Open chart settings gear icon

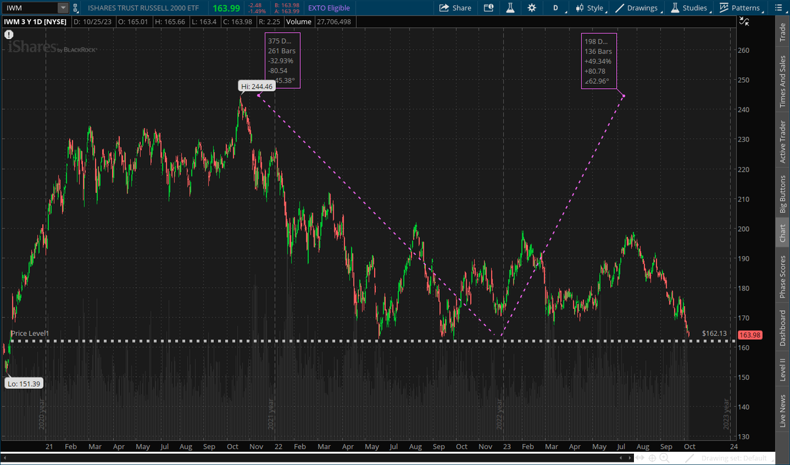tap(531, 8)
